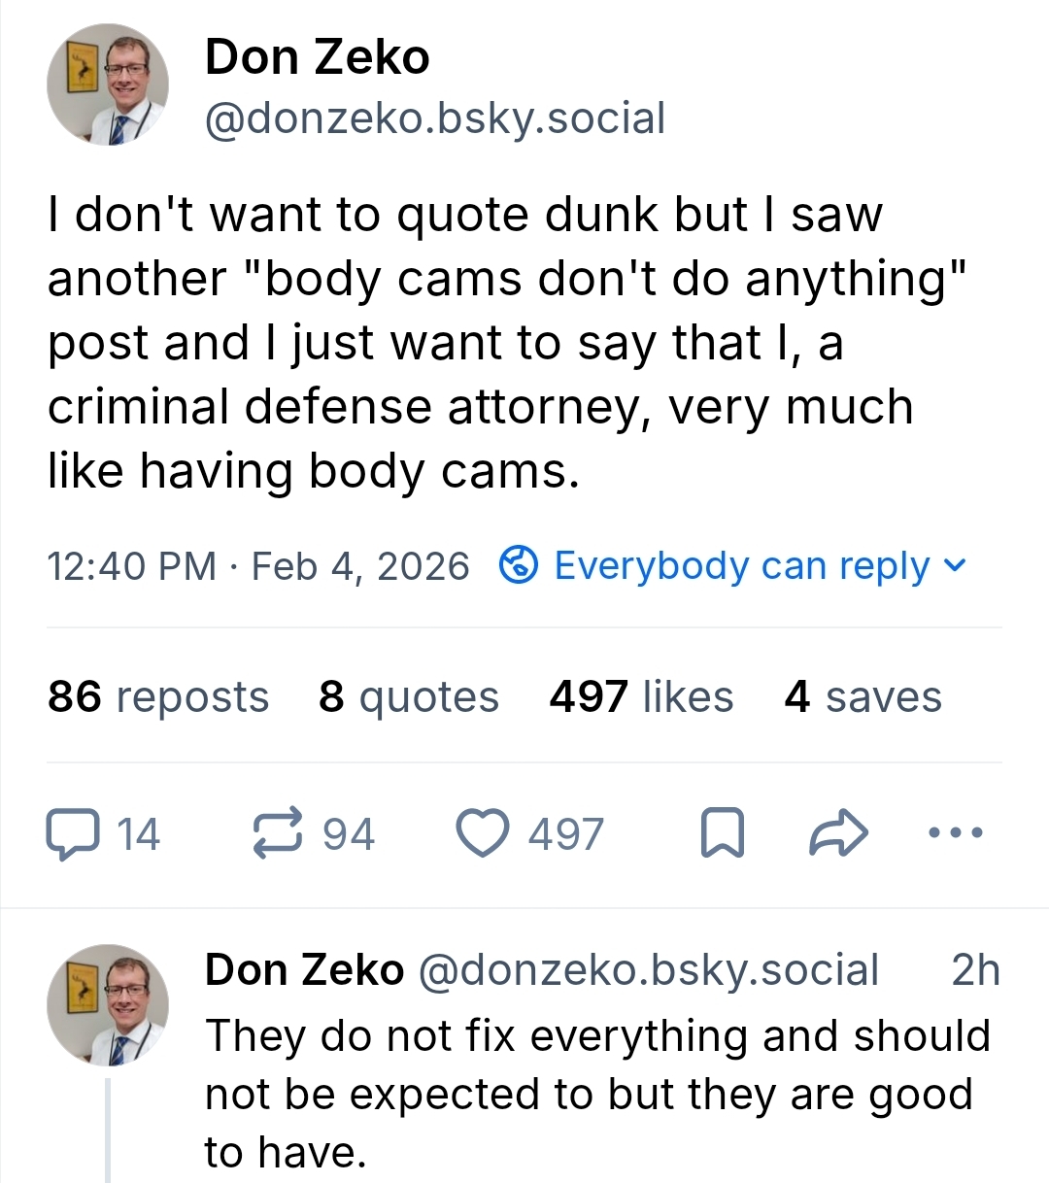Click globe icon beside Everybody can reply

point(519,564)
